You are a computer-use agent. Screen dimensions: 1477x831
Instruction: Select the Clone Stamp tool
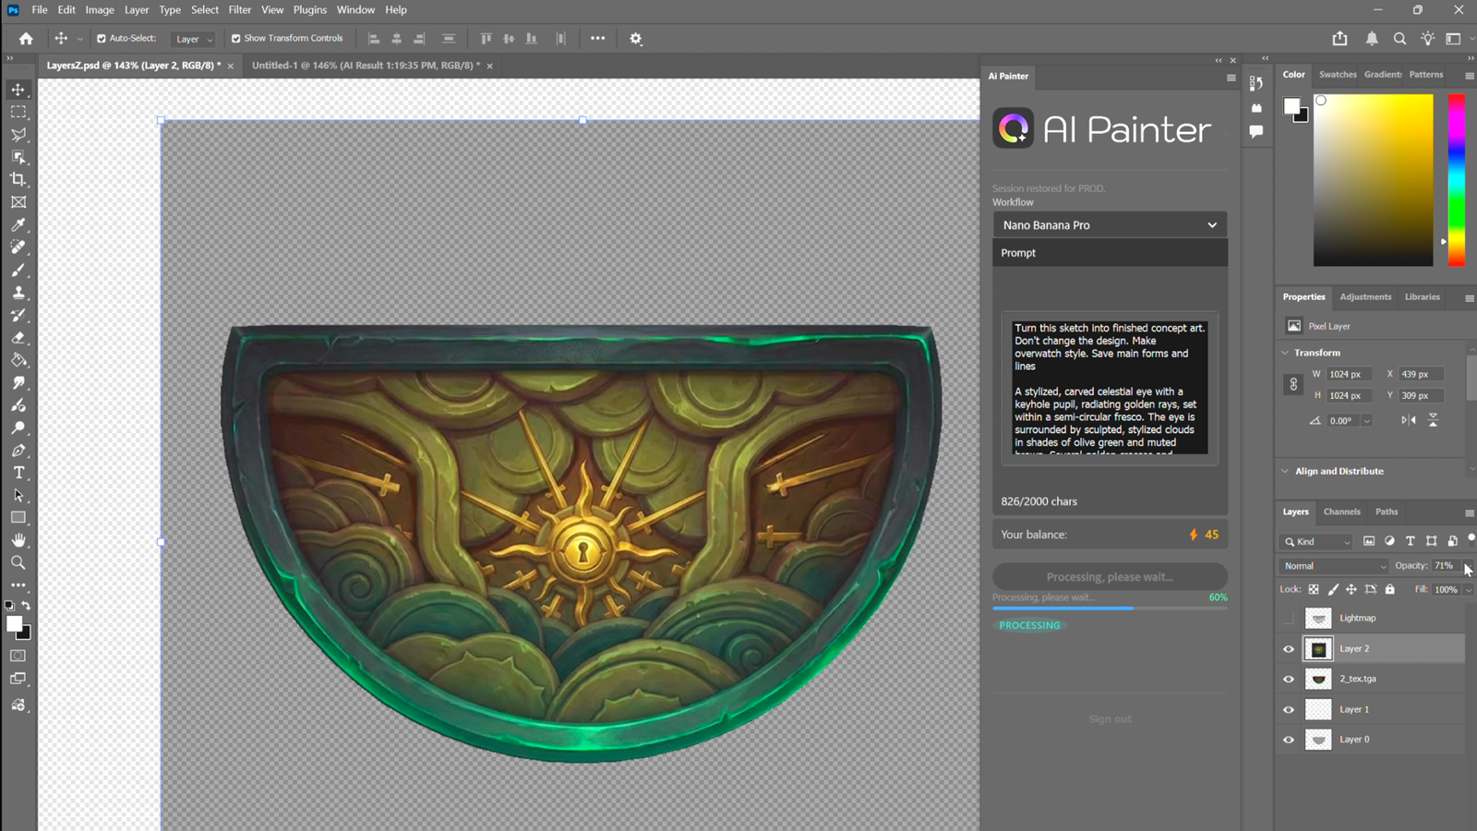tap(18, 293)
